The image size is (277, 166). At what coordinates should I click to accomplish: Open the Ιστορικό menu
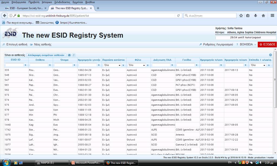pos(47,2)
